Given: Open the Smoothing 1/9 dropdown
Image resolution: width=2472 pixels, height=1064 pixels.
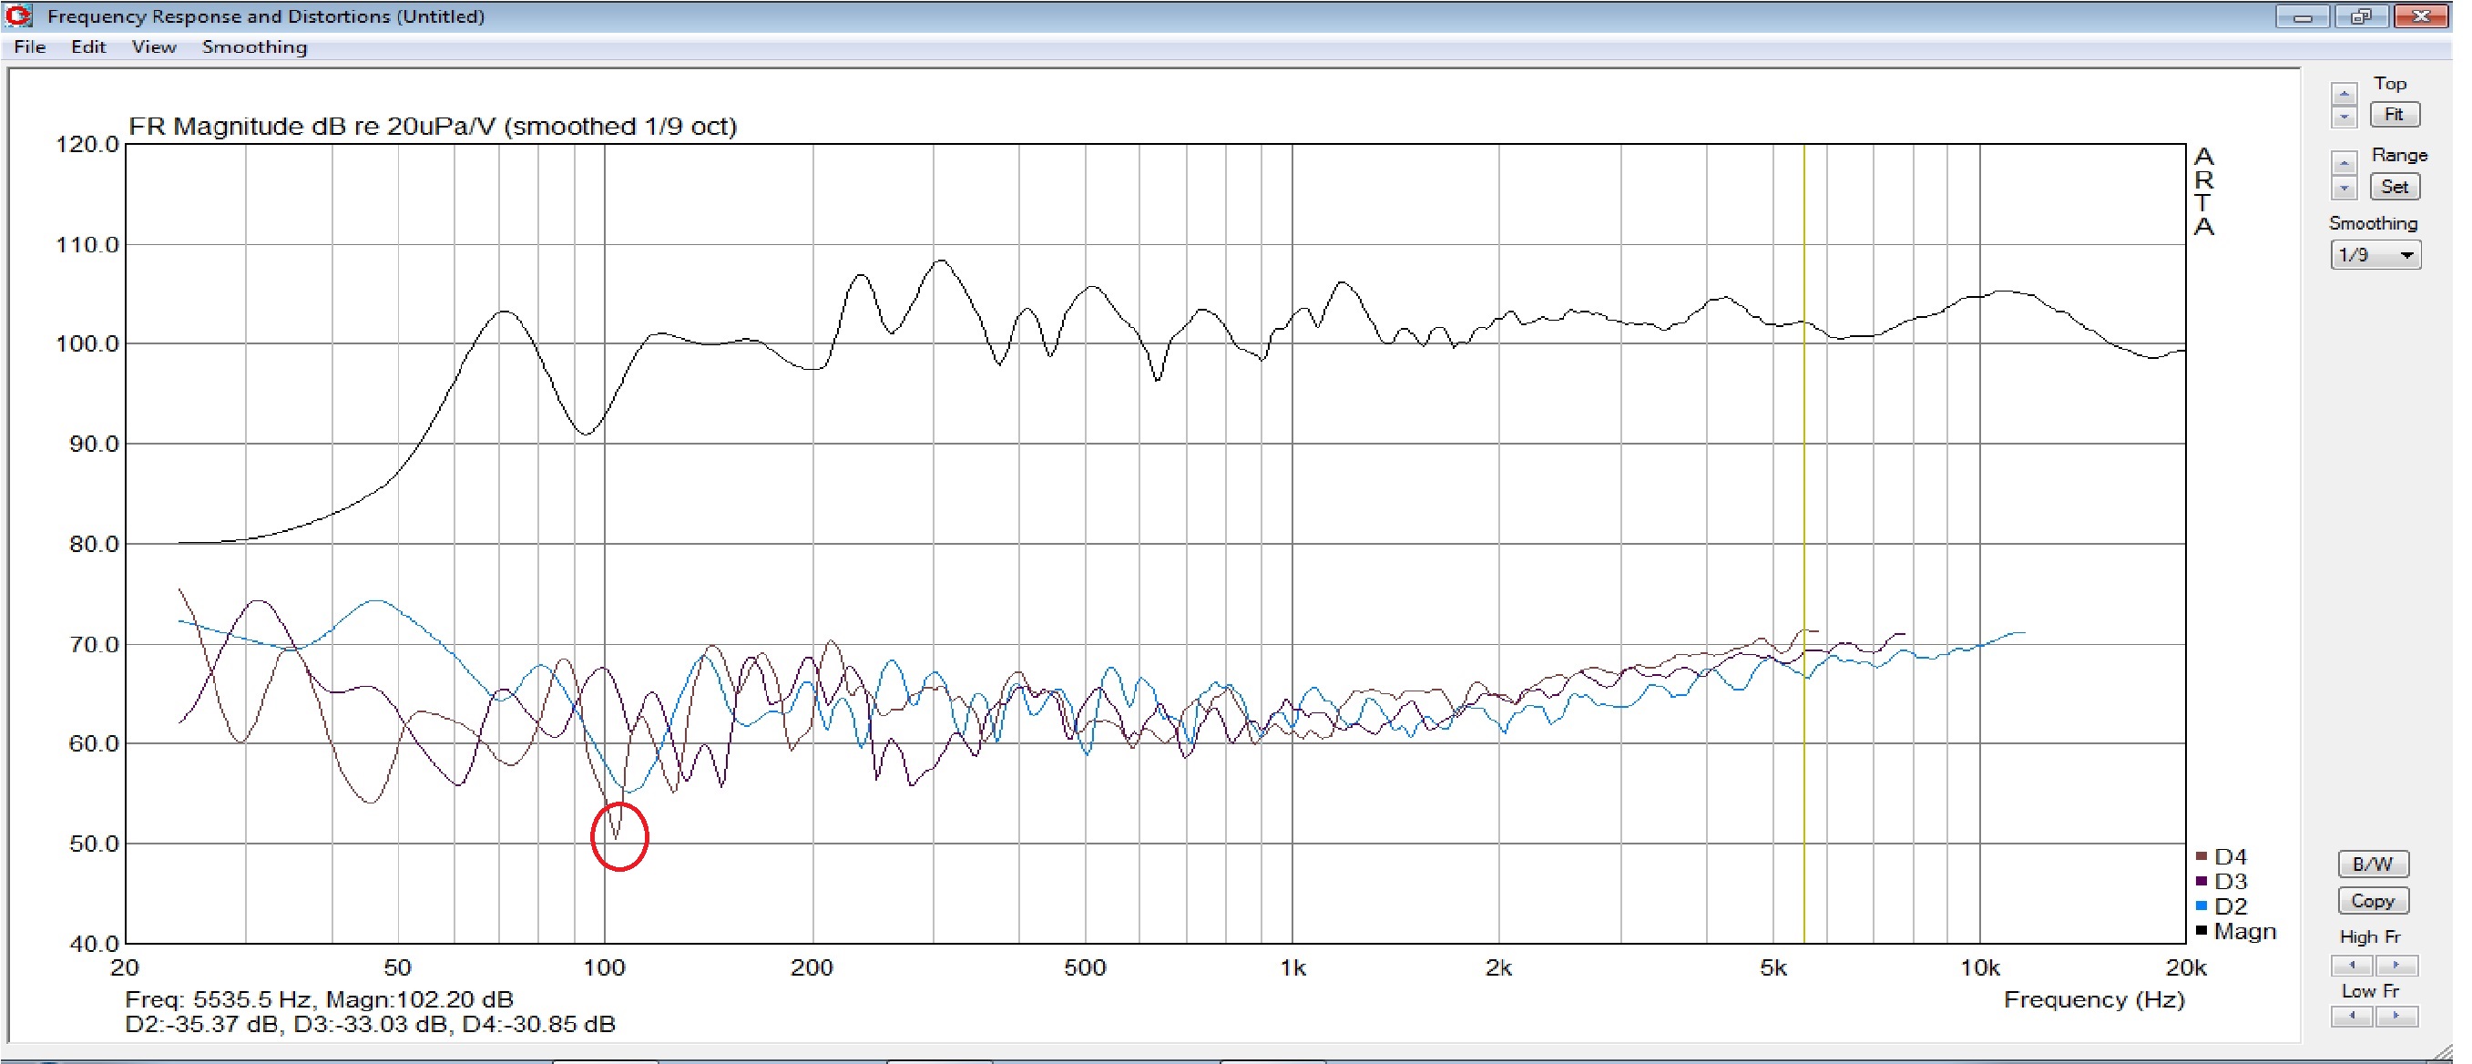Looking at the screenshot, I should click(x=2375, y=255).
